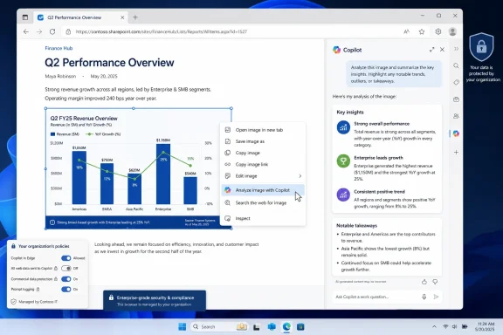This screenshot has height=335, width=503.
Task: Click author name Maya Robinson
Action: pos(60,76)
